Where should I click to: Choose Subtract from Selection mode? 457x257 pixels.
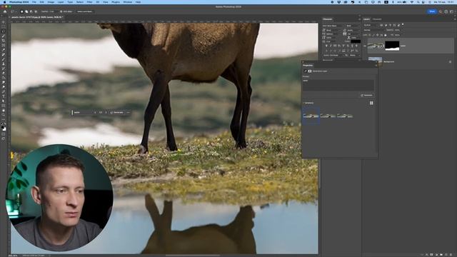click(x=31, y=11)
